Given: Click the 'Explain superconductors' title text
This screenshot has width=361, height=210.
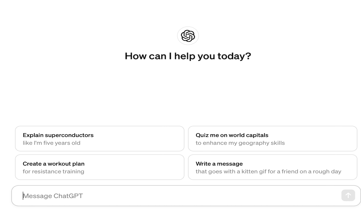Looking at the screenshot, I should pos(58,135).
